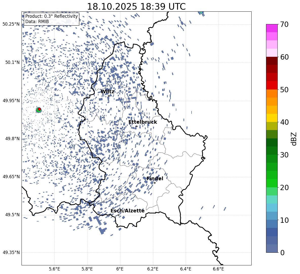Click the light cyan swatch above 10 dBZ
This screenshot has height=274, width=300.
tap(272, 208)
